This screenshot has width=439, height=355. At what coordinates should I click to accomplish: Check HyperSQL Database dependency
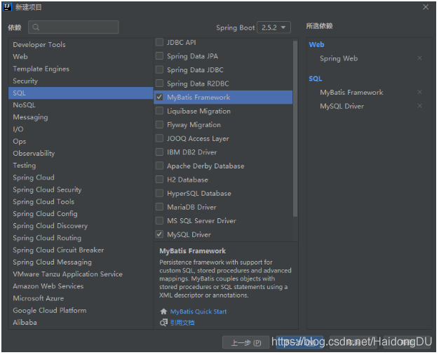pos(160,194)
